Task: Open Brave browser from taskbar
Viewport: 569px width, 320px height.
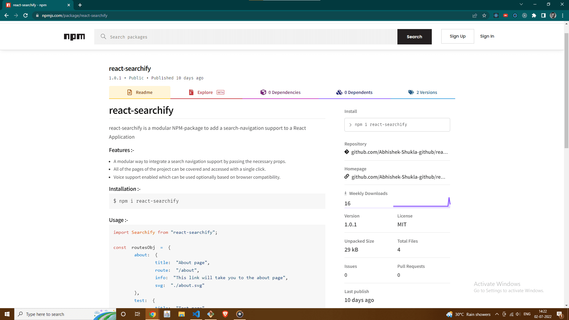Action: tap(225, 314)
